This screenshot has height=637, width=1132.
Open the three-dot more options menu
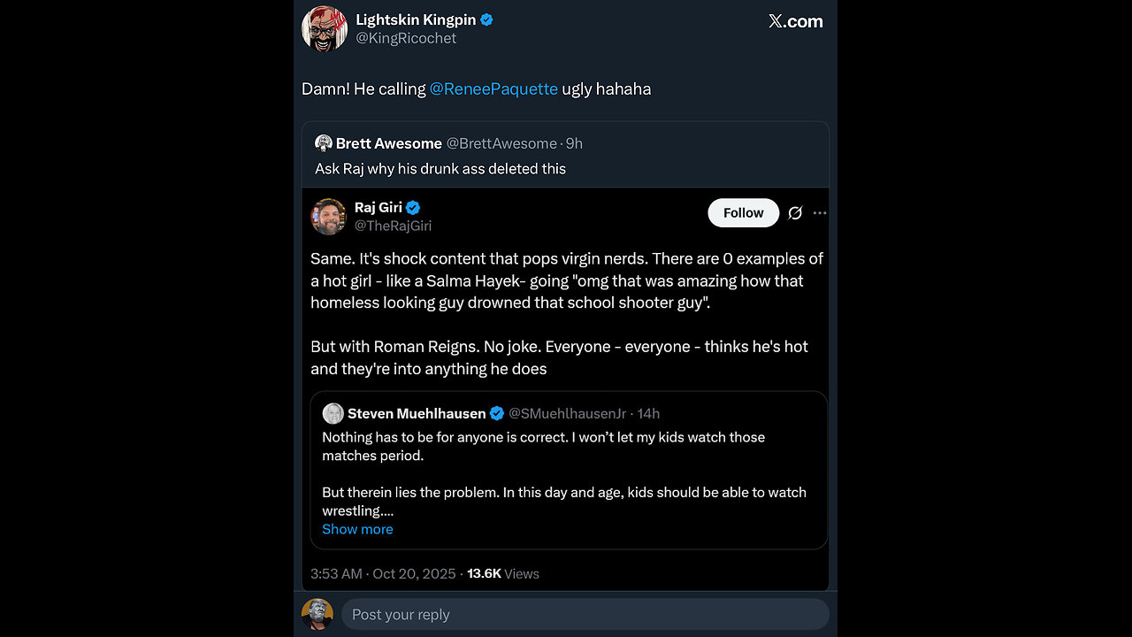[x=820, y=213]
